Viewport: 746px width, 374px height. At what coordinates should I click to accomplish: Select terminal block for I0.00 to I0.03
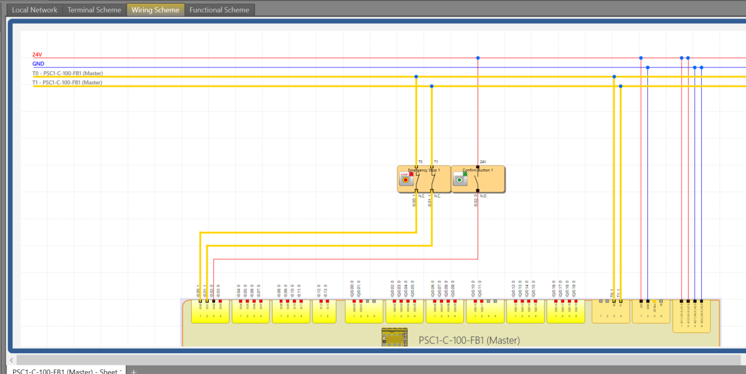pyautogui.click(x=210, y=311)
